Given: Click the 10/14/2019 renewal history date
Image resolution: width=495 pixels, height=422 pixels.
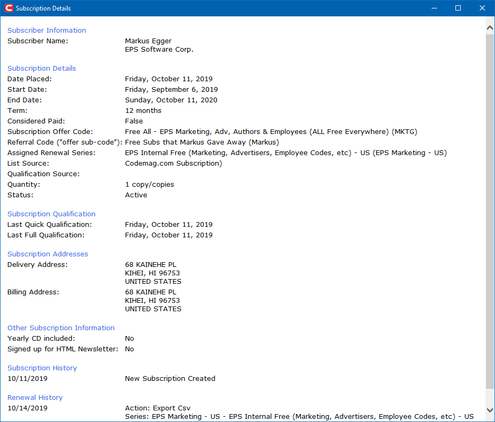Looking at the screenshot, I should tap(27, 408).
